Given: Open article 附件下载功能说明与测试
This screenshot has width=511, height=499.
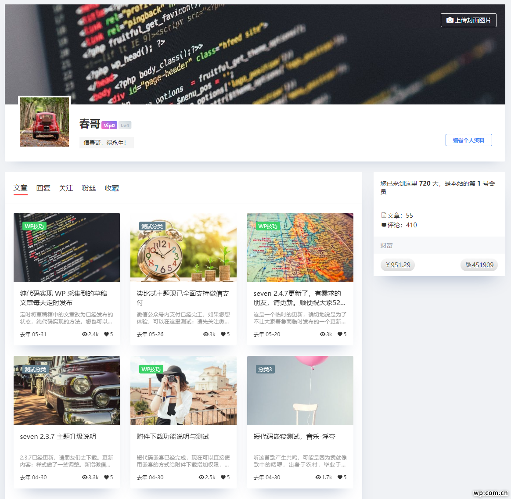Looking at the screenshot, I should (173, 437).
